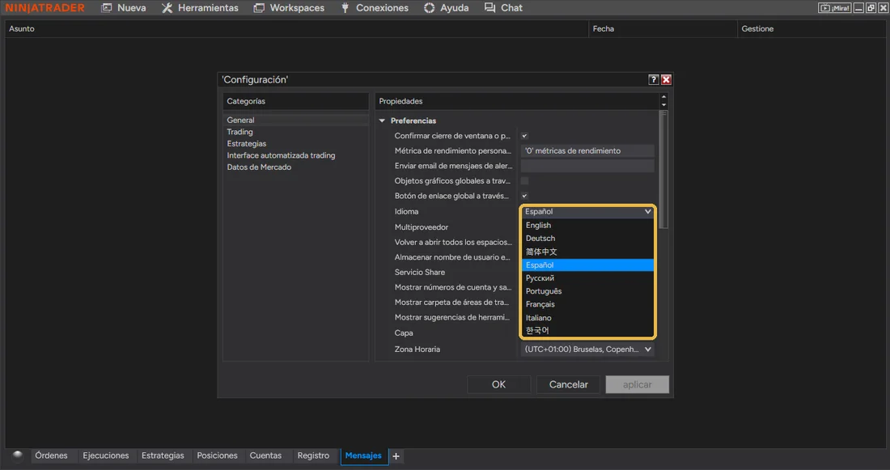
Task: Choose Italiano language option
Action: (x=587, y=318)
